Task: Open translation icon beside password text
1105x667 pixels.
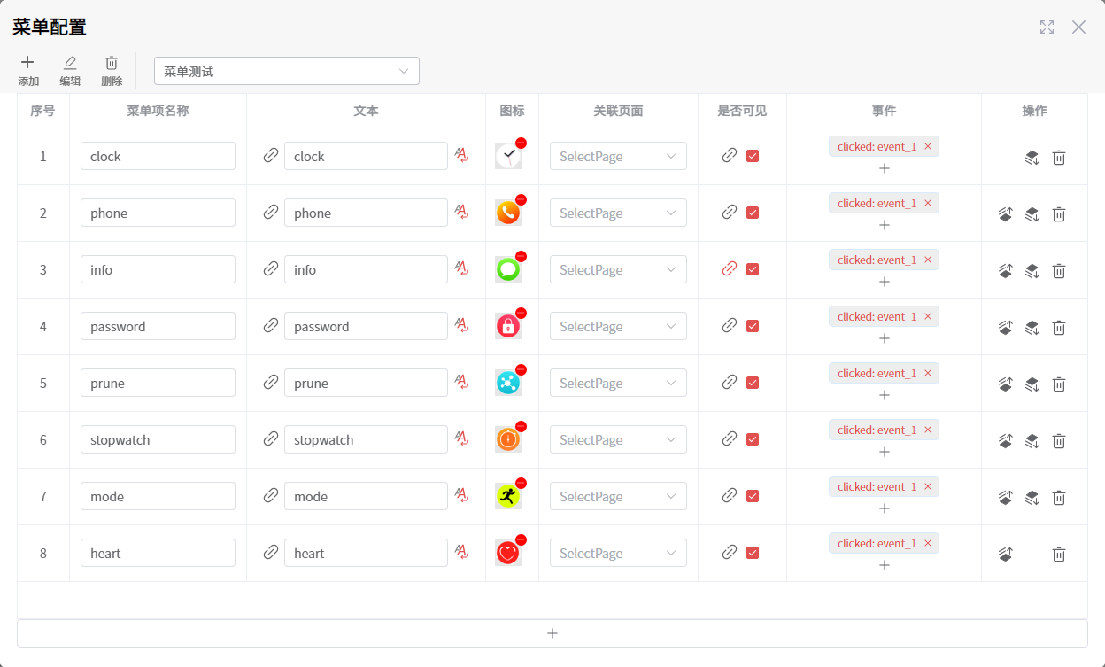Action: pos(461,325)
